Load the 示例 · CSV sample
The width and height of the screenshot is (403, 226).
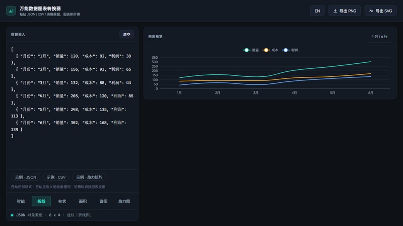56,177
